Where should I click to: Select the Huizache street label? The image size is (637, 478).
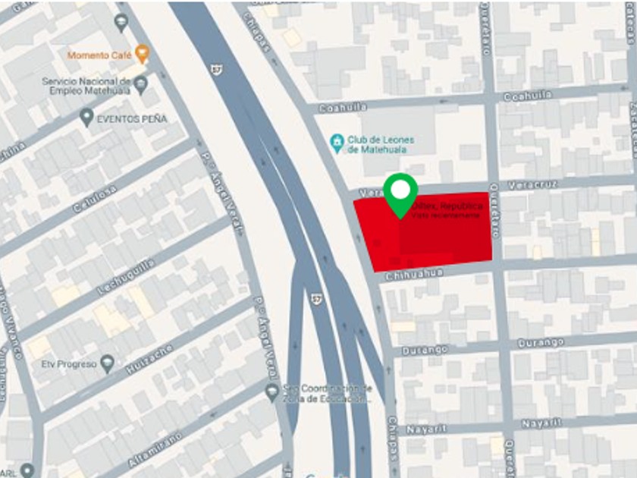click(149, 360)
